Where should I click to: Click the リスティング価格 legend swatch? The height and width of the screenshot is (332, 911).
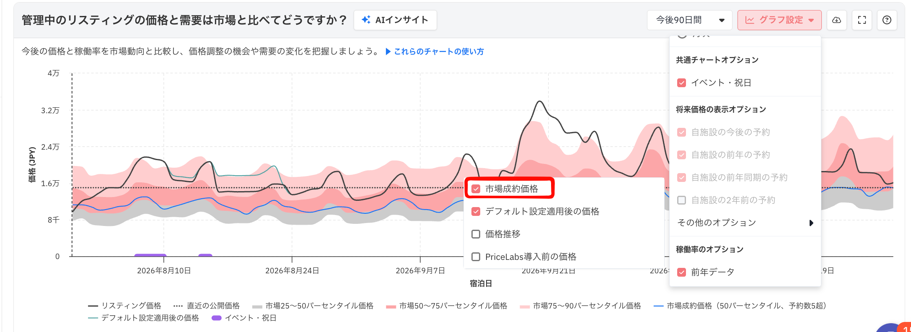point(93,306)
